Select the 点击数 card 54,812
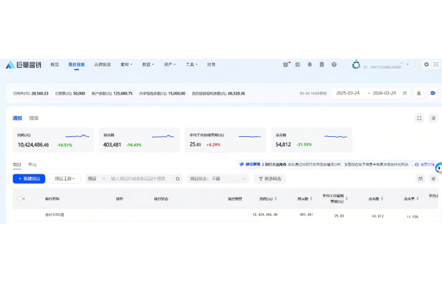The width and height of the screenshot is (442, 283). click(312, 139)
